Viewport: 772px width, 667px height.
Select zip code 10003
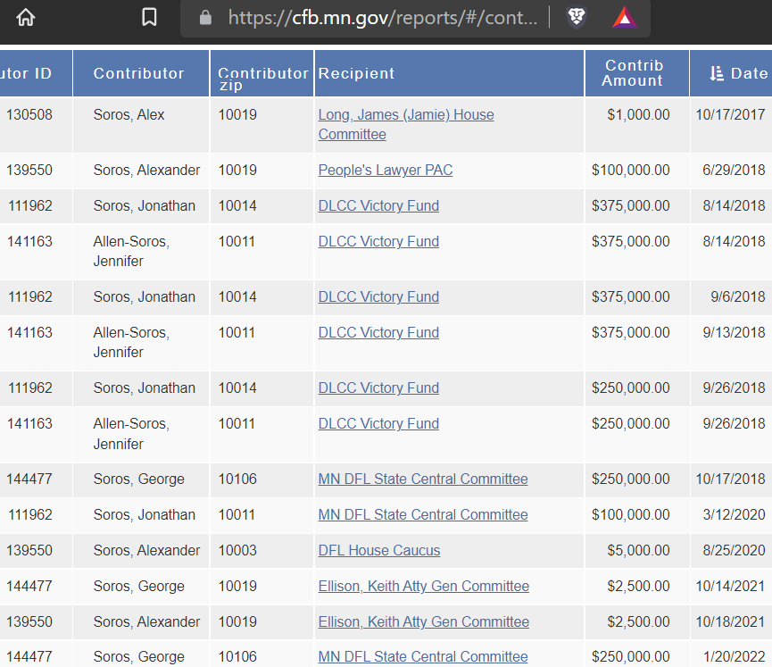[x=237, y=550]
